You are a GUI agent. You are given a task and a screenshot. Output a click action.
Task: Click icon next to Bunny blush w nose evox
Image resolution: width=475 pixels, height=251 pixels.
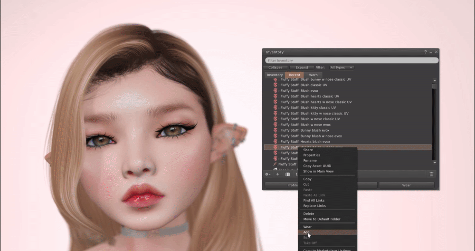click(275, 136)
